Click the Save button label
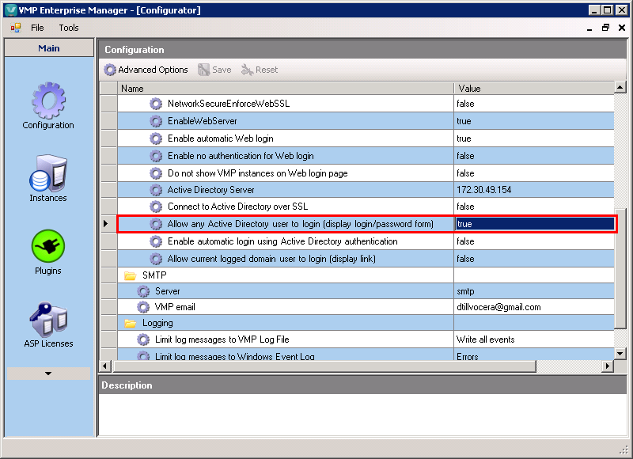The height and width of the screenshot is (459, 633). point(222,70)
